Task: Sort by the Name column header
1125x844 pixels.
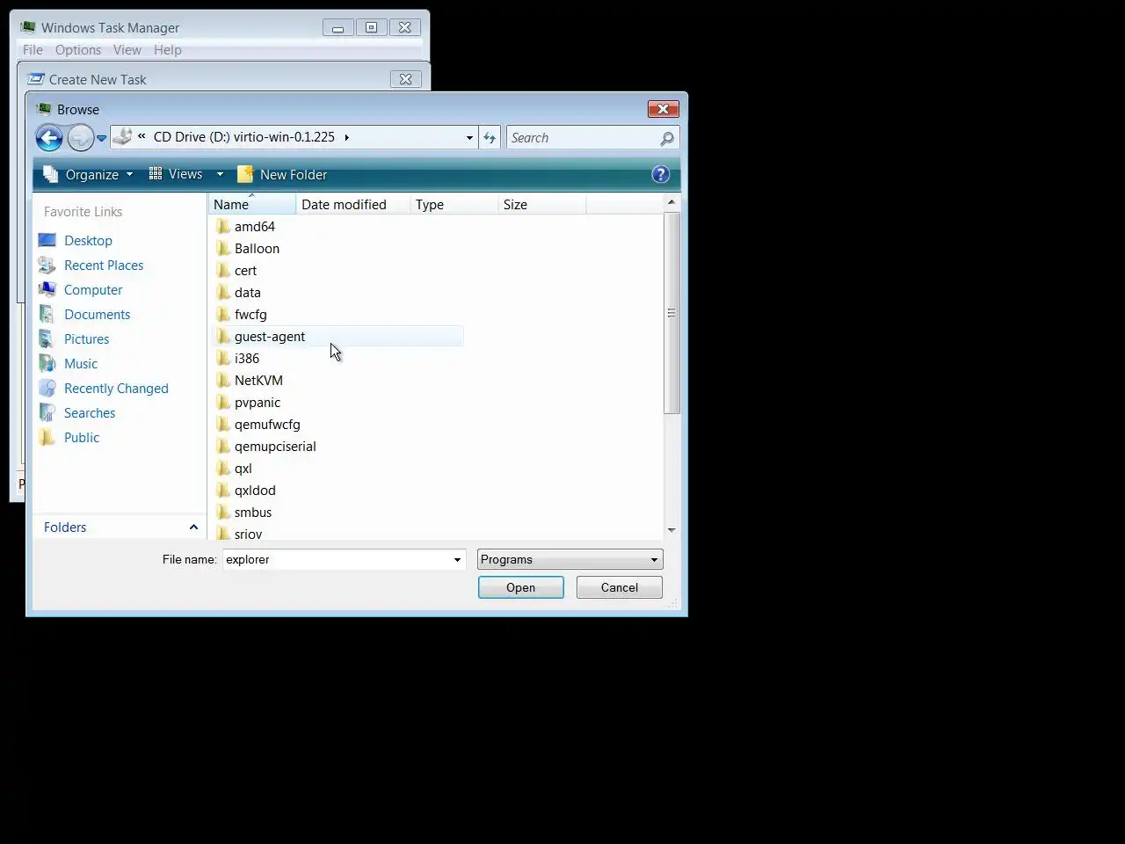Action: point(252,204)
